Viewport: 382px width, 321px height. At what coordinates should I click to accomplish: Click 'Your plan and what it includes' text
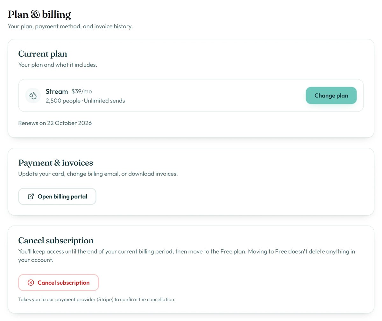point(58,65)
